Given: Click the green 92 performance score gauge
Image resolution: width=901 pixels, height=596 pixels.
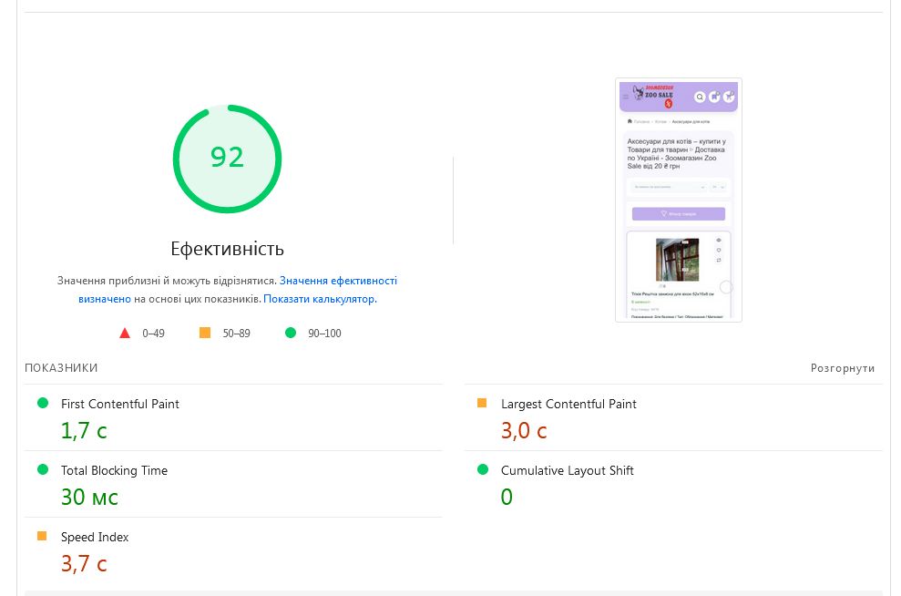Looking at the screenshot, I should pyautogui.click(x=227, y=159).
